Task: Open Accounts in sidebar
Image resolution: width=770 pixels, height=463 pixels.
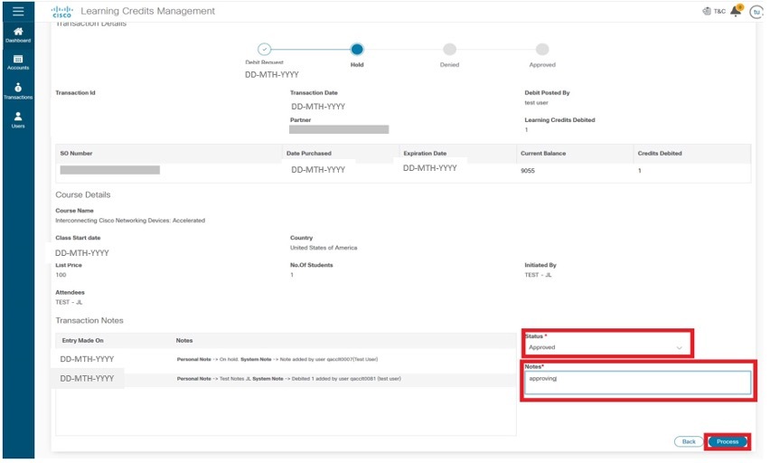Action: (x=18, y=62)
